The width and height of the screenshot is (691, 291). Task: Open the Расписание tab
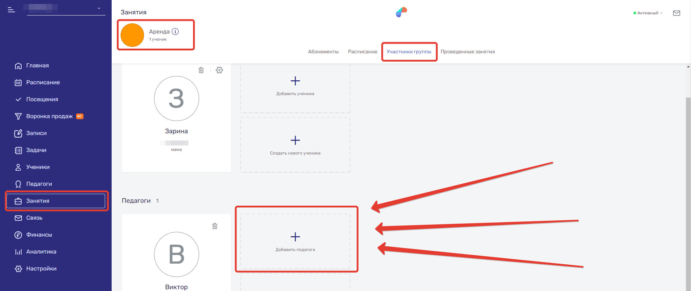(362, 52)
